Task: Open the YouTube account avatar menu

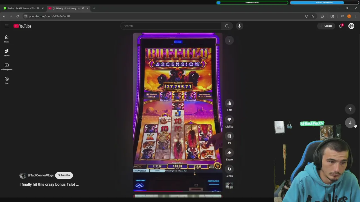Action: pos(351,26)
